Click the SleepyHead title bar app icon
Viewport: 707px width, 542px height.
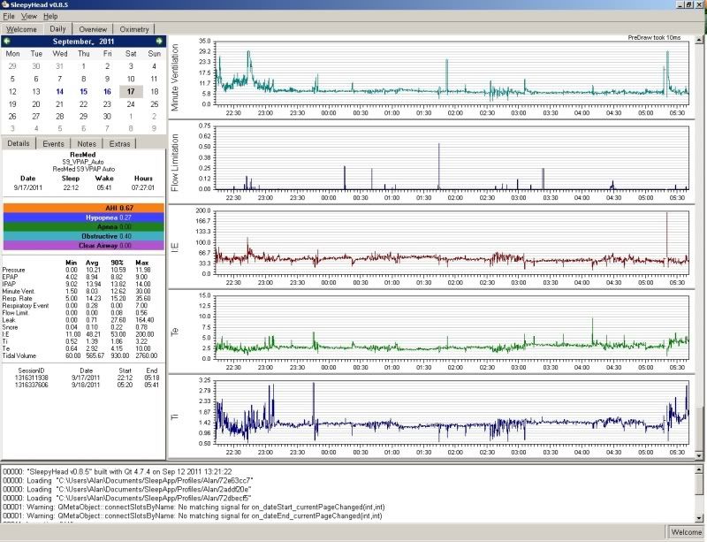pyautogui.click(x=5, y=4)
